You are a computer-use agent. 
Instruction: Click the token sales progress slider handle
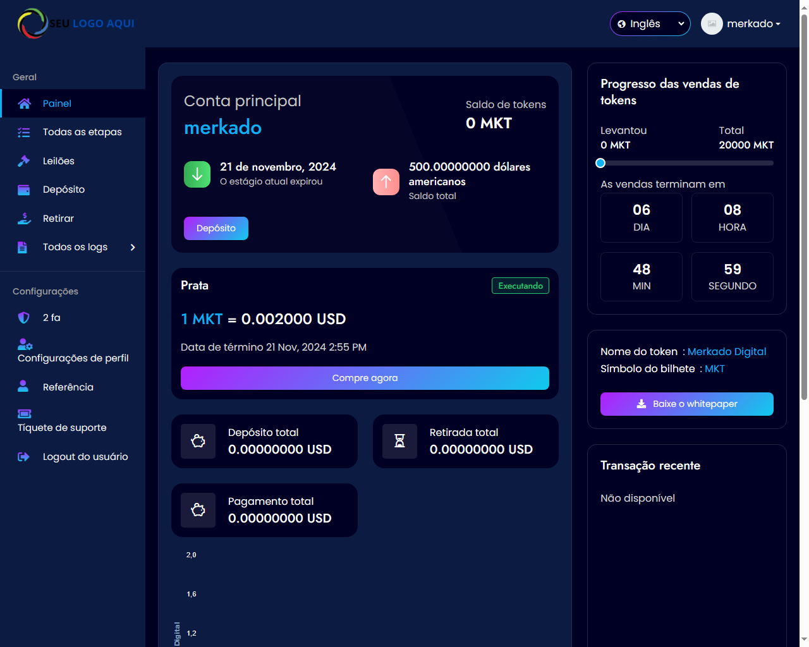pyautogui.click(x=600, y=163)
